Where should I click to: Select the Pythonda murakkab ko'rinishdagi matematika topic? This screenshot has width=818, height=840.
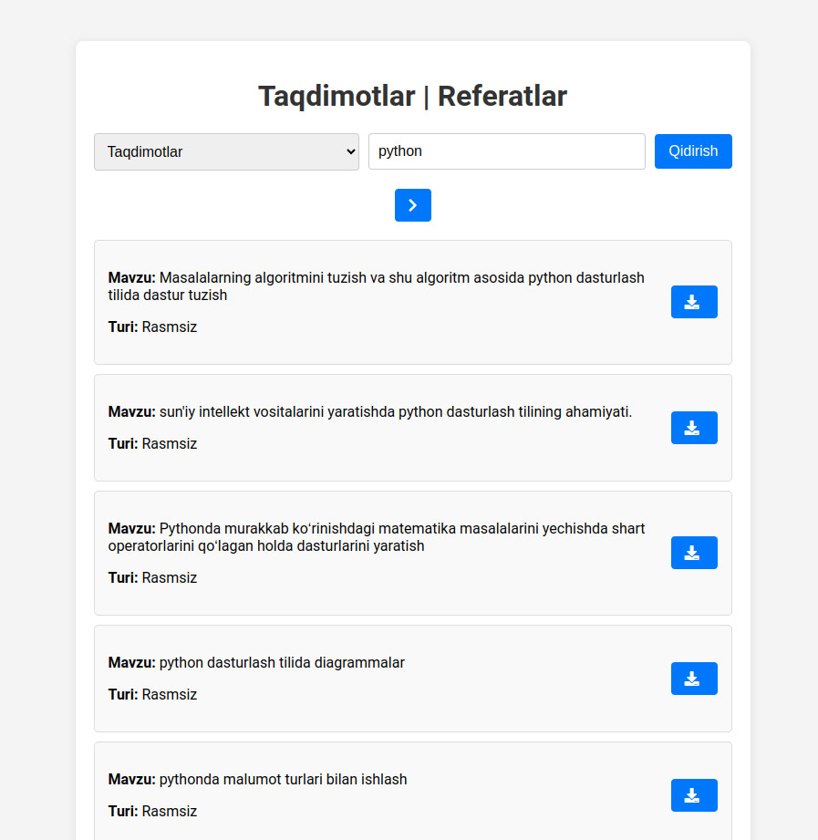point(376,537)
